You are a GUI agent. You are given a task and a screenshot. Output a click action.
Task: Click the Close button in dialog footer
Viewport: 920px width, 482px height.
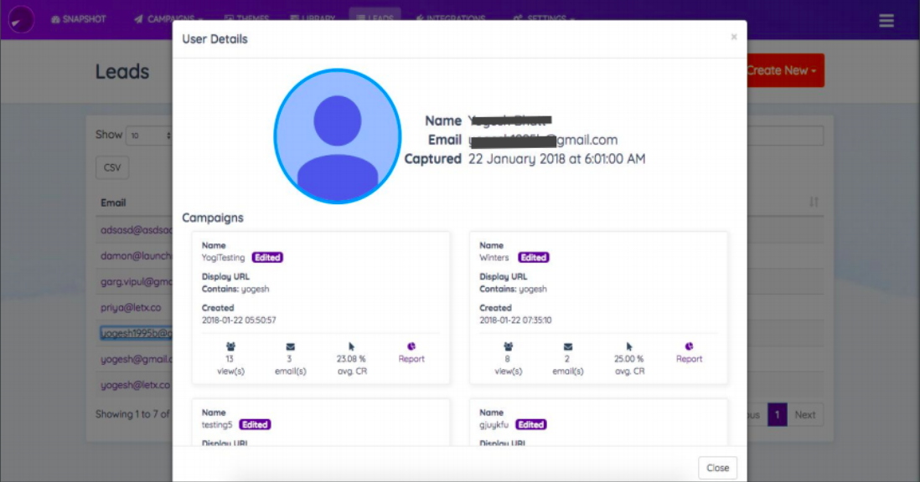[x=717, y=468]
